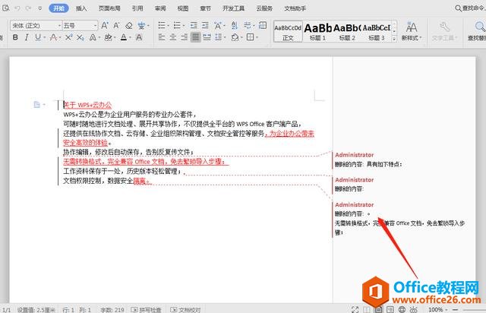The width and height of the screenshot is (486, 313).
Task: Toggle bold formatting
Action: coord(15,37)
